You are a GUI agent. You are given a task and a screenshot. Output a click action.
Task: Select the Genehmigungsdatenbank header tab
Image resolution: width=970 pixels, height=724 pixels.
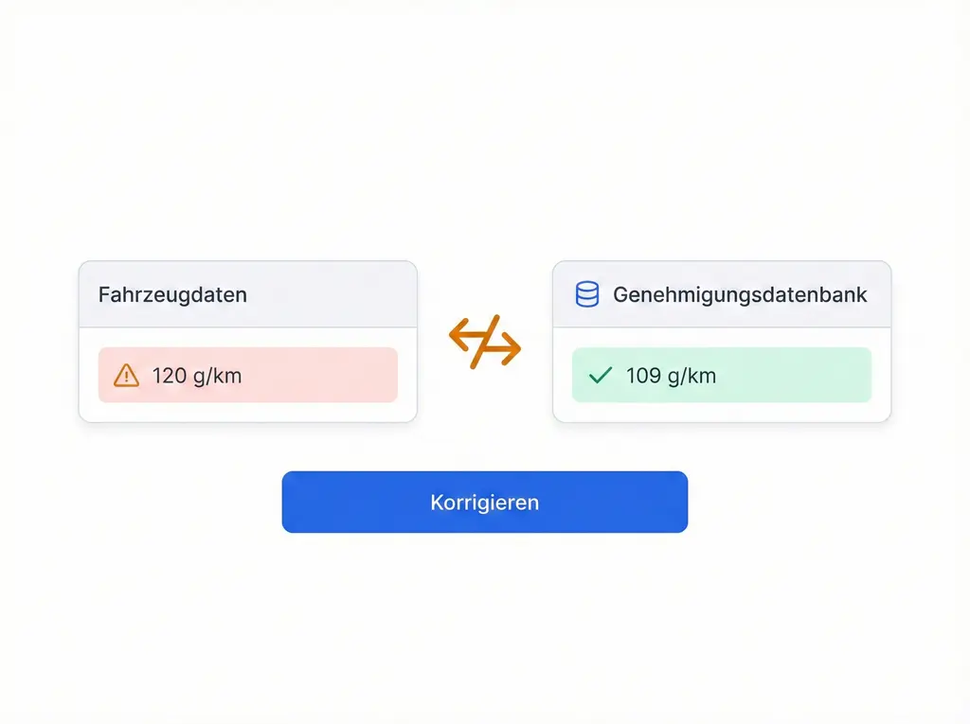[722, 294]
